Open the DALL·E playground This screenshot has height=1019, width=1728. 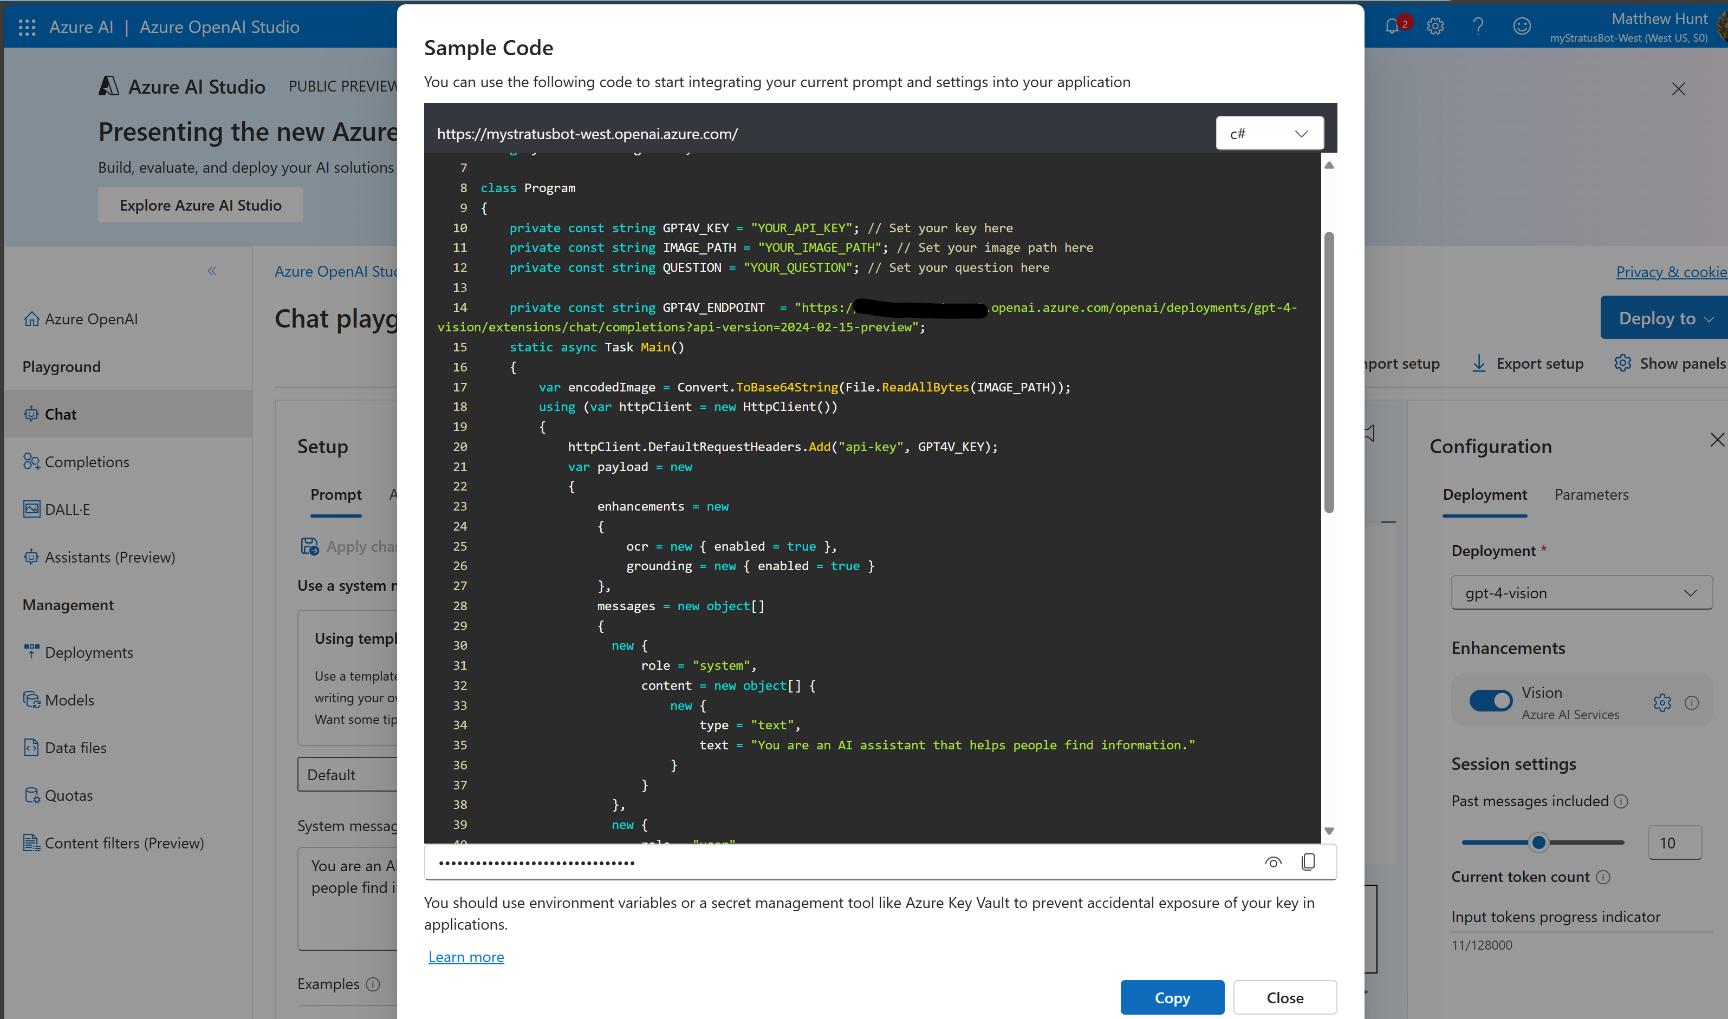pyautogui.click(x=57, y=509)
